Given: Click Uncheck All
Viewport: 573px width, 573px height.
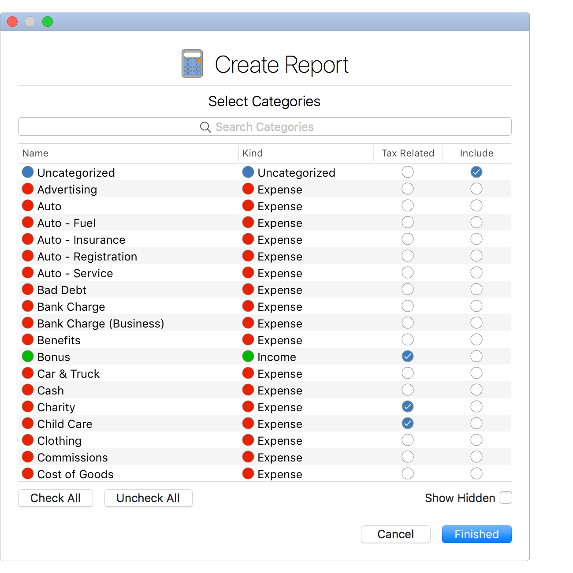Looking at the screenshot, I should click(x=148, y=498).
